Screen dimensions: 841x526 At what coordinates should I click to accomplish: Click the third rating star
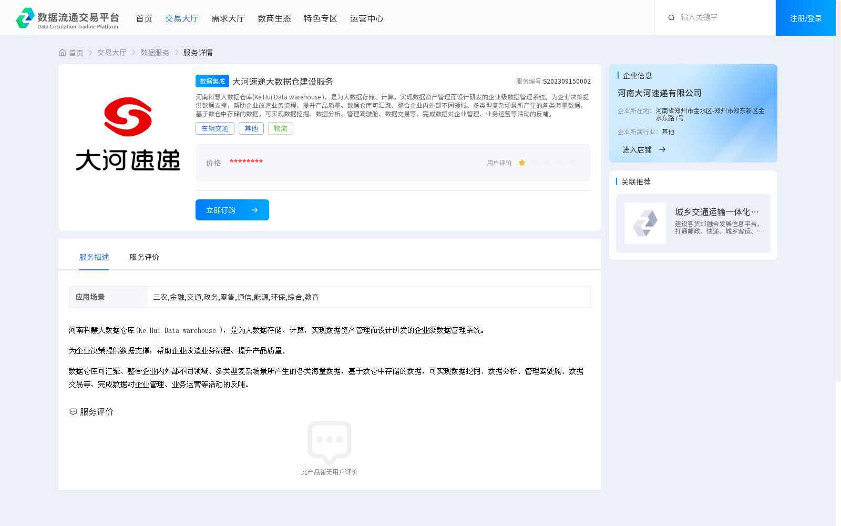pyautogui.click(x=547, y=163)
